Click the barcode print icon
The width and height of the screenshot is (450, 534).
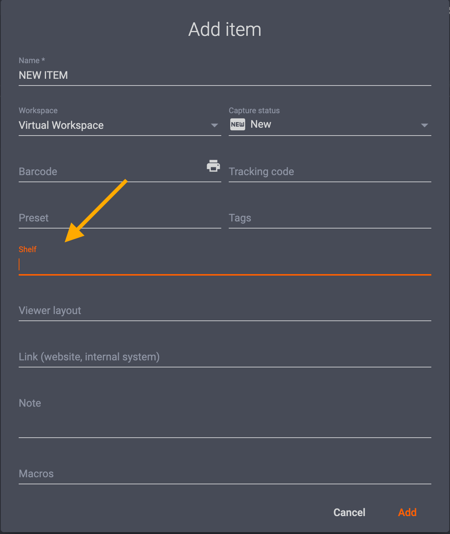pyautogui.click(x=213, y=165)
